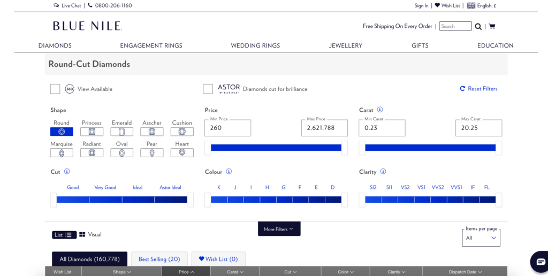The width and height of the screenshot is (548, 276).
Task: Sort by Clarity column header
Action: [397, 272]
